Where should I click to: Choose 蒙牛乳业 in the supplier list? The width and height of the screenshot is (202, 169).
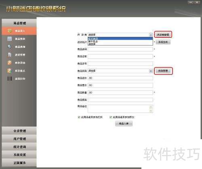pos(120,41)
